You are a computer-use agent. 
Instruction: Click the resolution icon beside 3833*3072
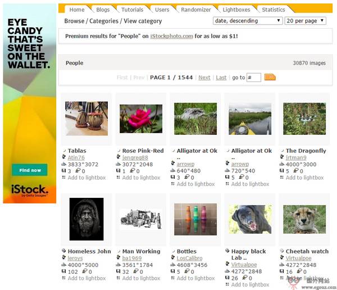pyautogui.click(x=64, y=164)
